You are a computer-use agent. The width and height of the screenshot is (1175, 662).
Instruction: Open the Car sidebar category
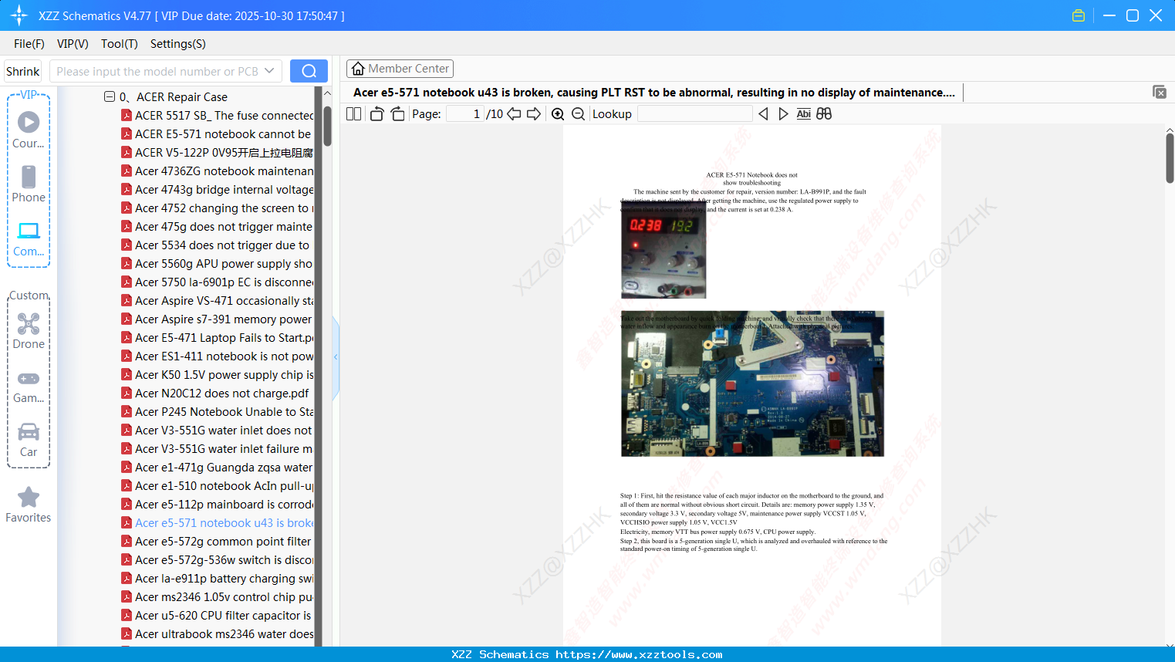click(x=29, y=440)
